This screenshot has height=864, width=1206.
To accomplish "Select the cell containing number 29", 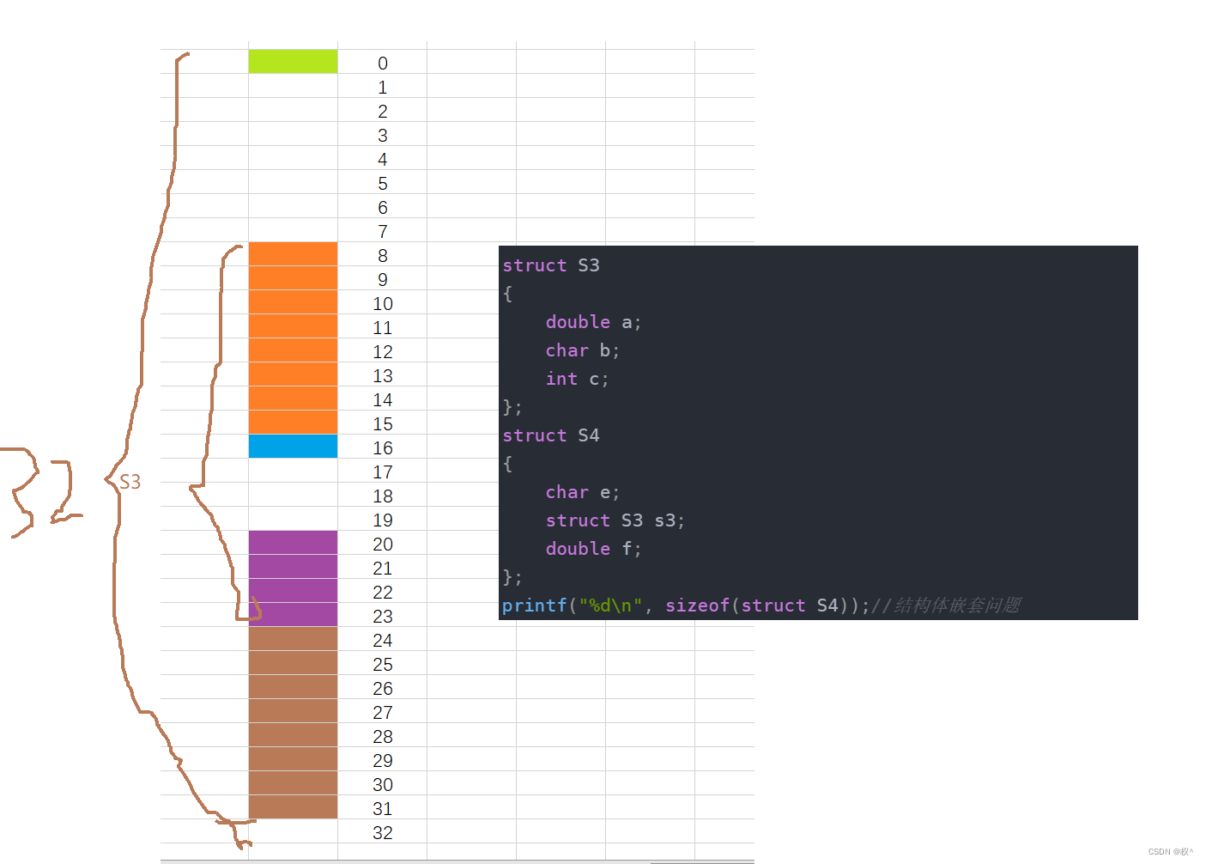I will coord(382,759).
